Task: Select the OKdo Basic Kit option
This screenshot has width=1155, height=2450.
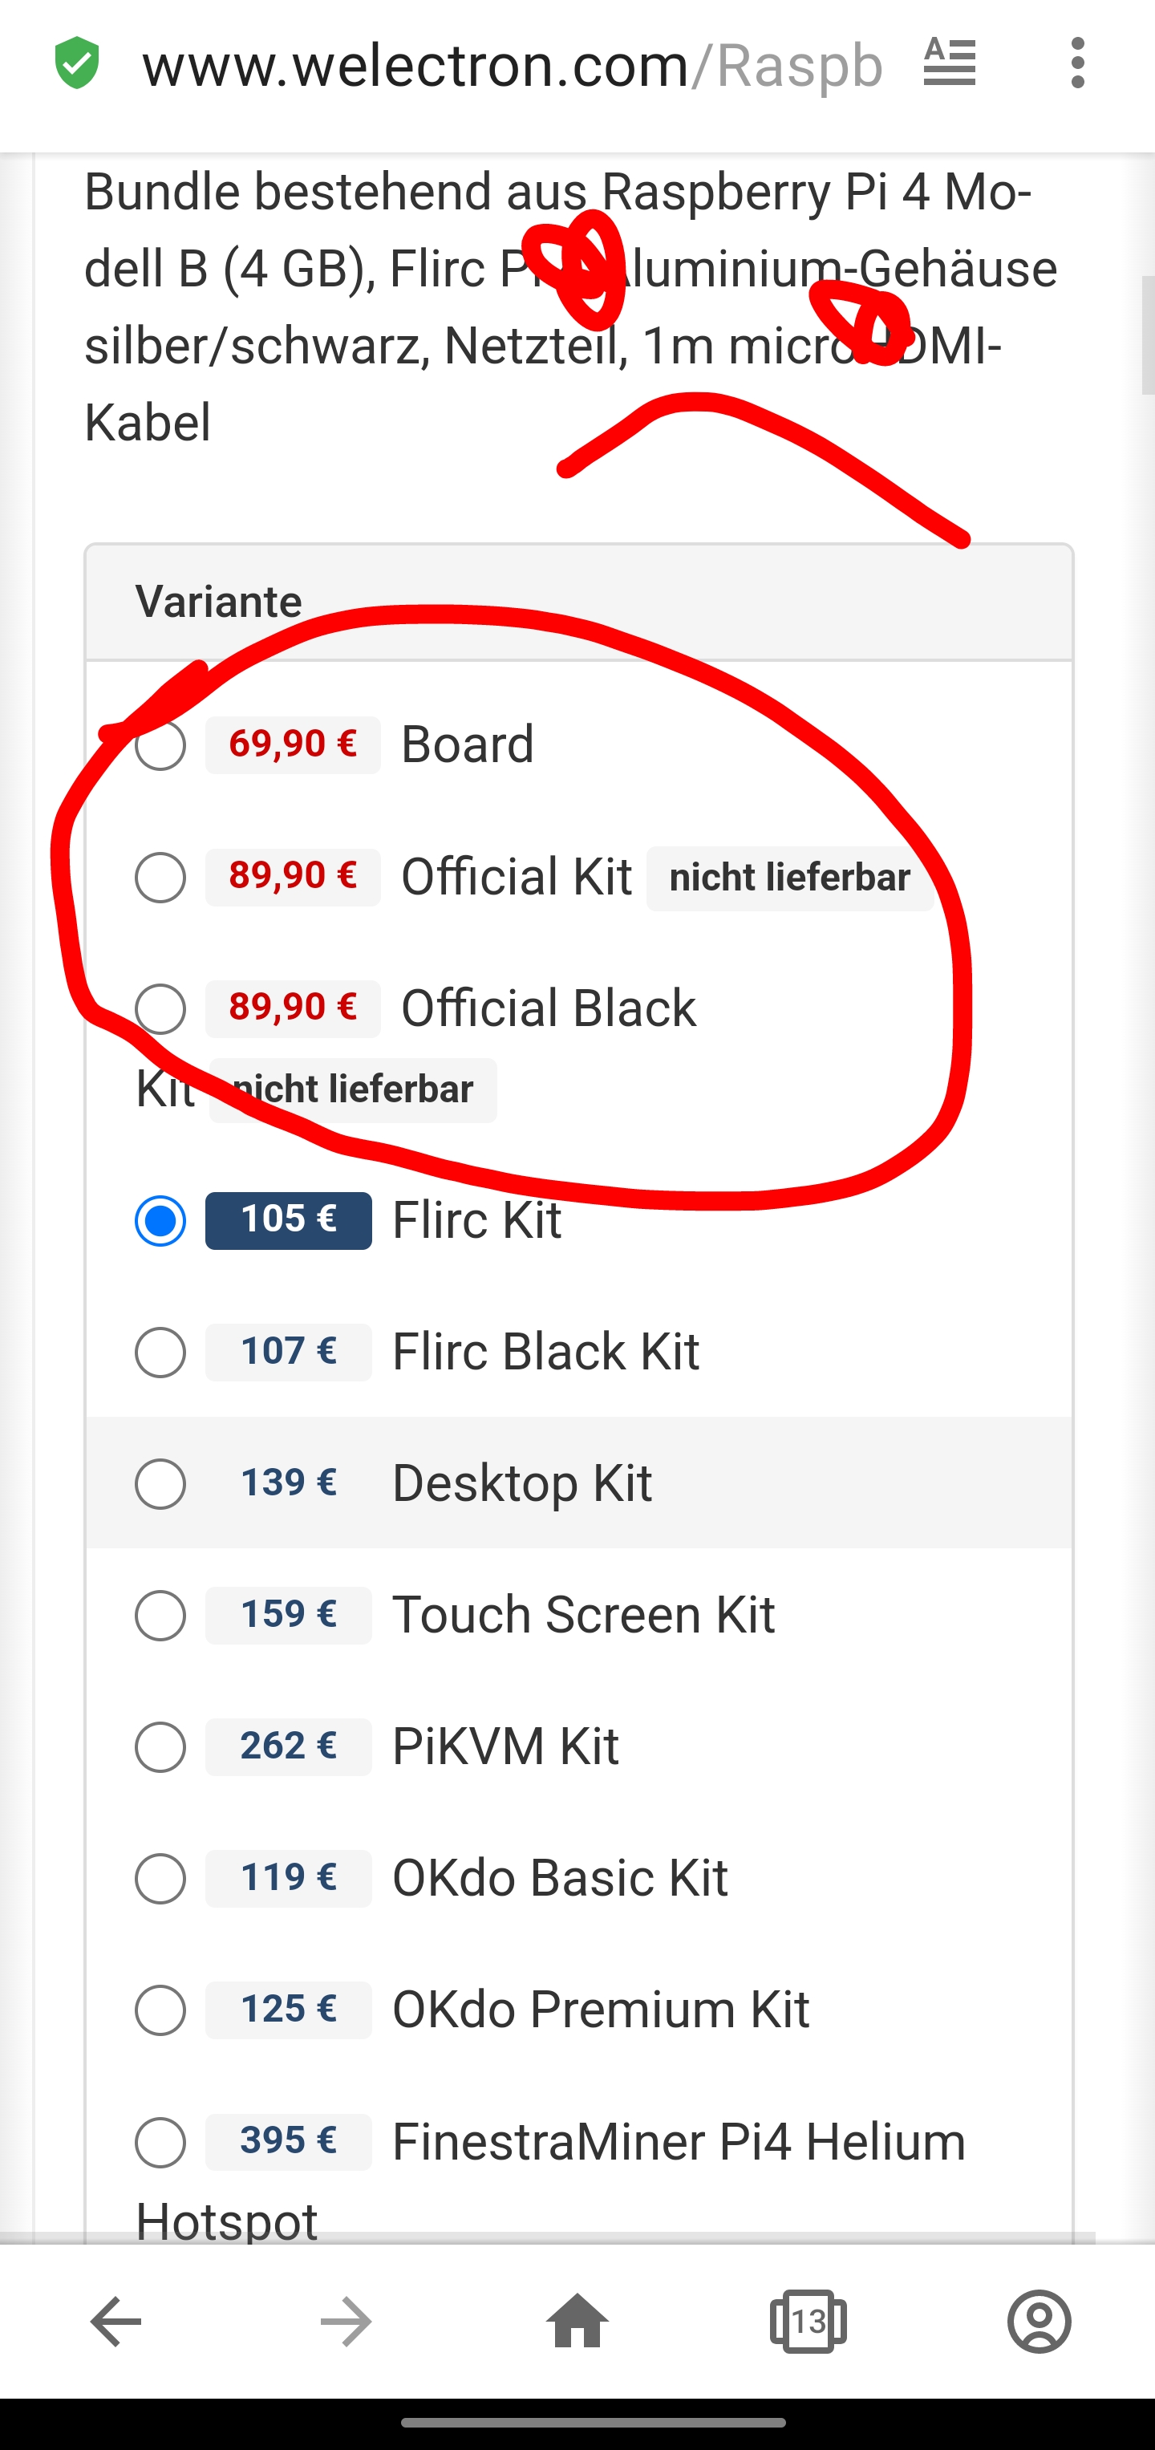Action: tap(160, 1878)
